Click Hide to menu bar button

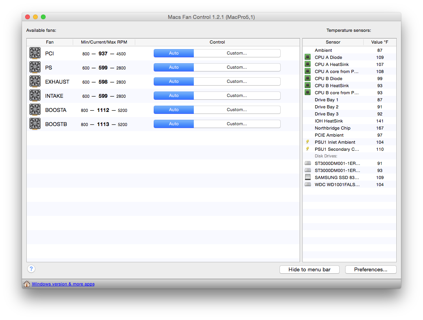[309, 270]
